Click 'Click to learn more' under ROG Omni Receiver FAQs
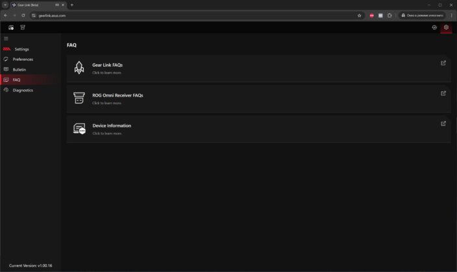457x272 pixels. click(106, 103)
